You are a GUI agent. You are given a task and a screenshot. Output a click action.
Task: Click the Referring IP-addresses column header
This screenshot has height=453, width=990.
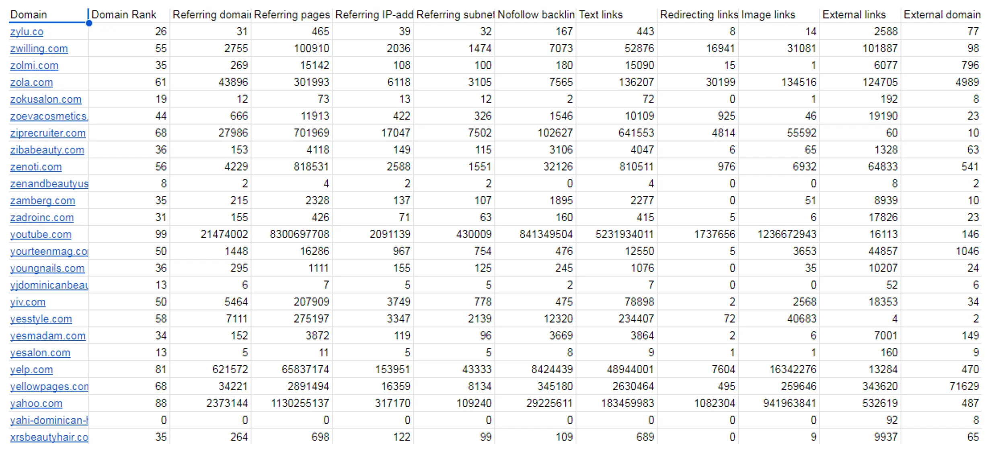[x=374, y=14]
